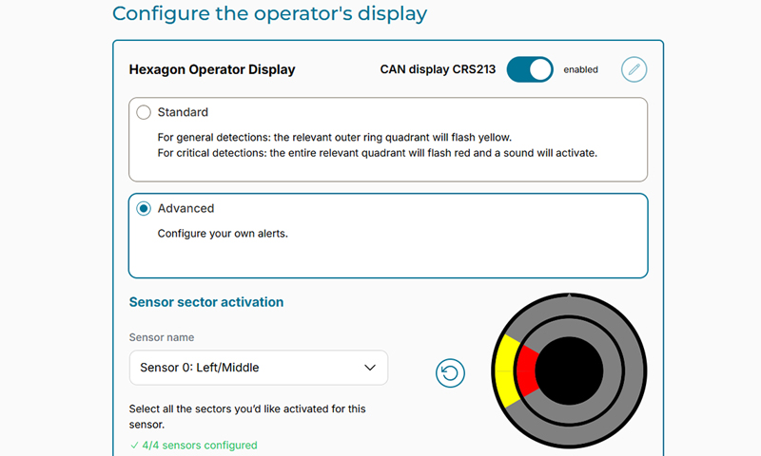The width and height of the screenshot is (761, 456).
Task: Click the yellow outer ring sector
Action: pos(506,370)
